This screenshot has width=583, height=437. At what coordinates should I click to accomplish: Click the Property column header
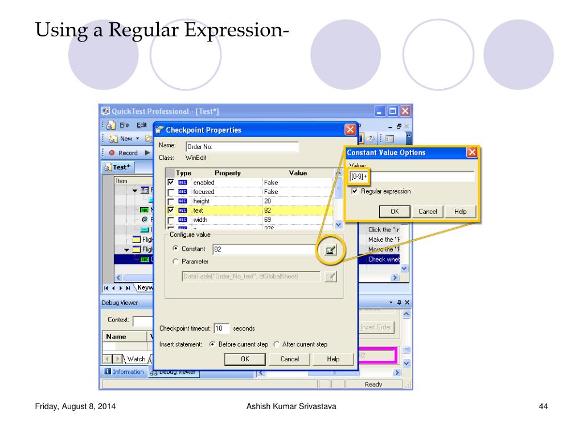(x=228, y=173)
